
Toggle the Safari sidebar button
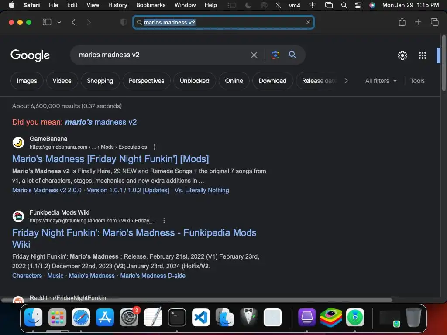click(47, 22)
